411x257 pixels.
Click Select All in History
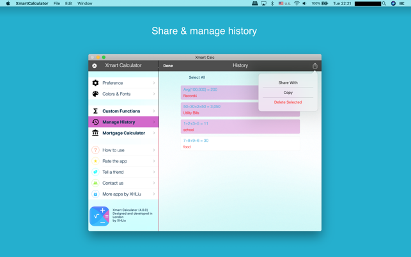[197, 77]
